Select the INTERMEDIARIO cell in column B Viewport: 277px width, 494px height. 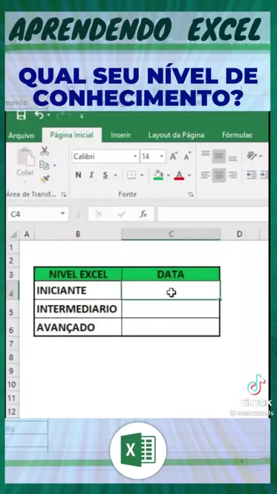(78, 309)
